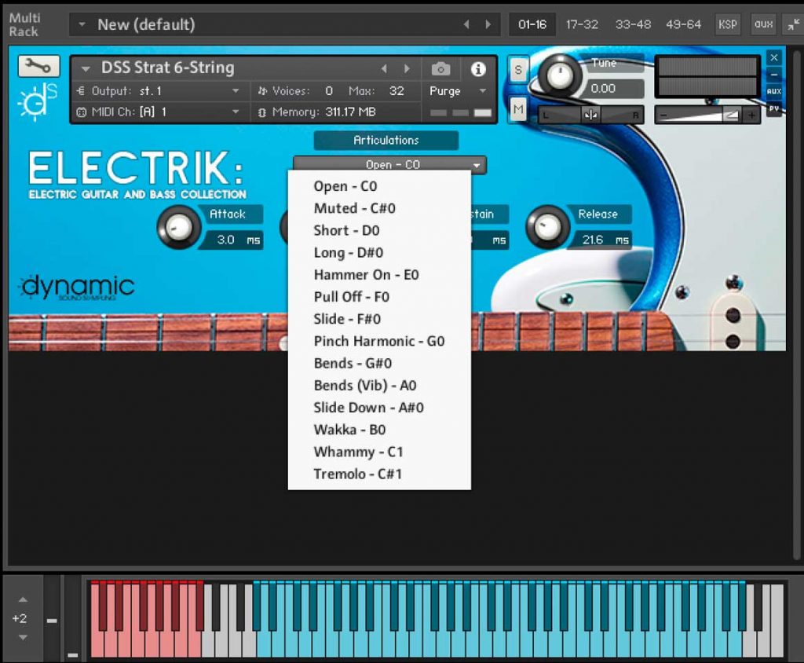Viewport: 804px width, 663px height.
Task: Click the Release knob
Action: (x=547, y=227)
